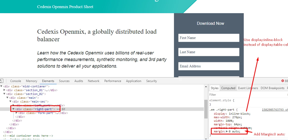
Task: Click the italic Learn how description paragraph
Action: point(102,59)
